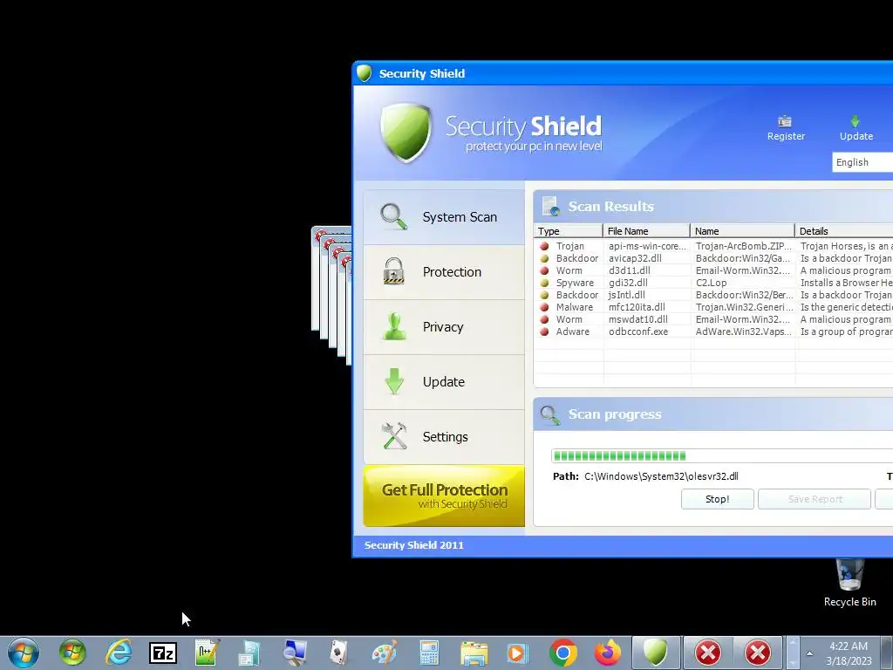The image size is (893, 670).
Task: Click the C2.Lop threat name
Action: (711, 284)
